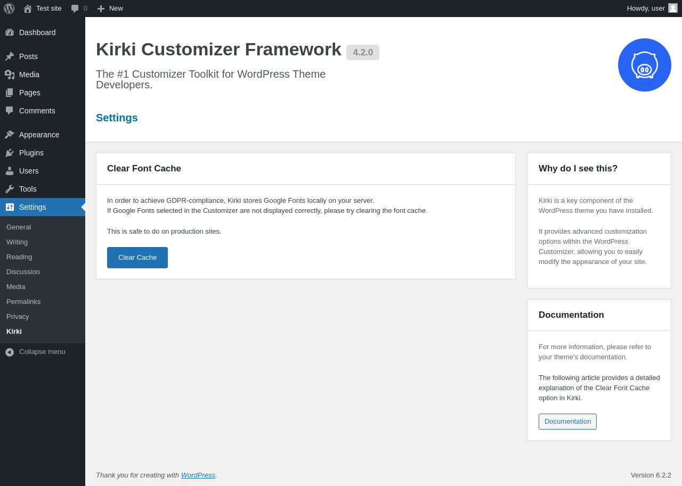
Task: Select the Permalinks settings submenu
Action: point(23,301)
